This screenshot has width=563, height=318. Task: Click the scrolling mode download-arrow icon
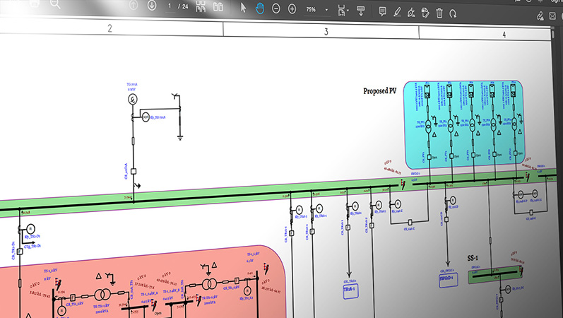[x=360, y=11]
